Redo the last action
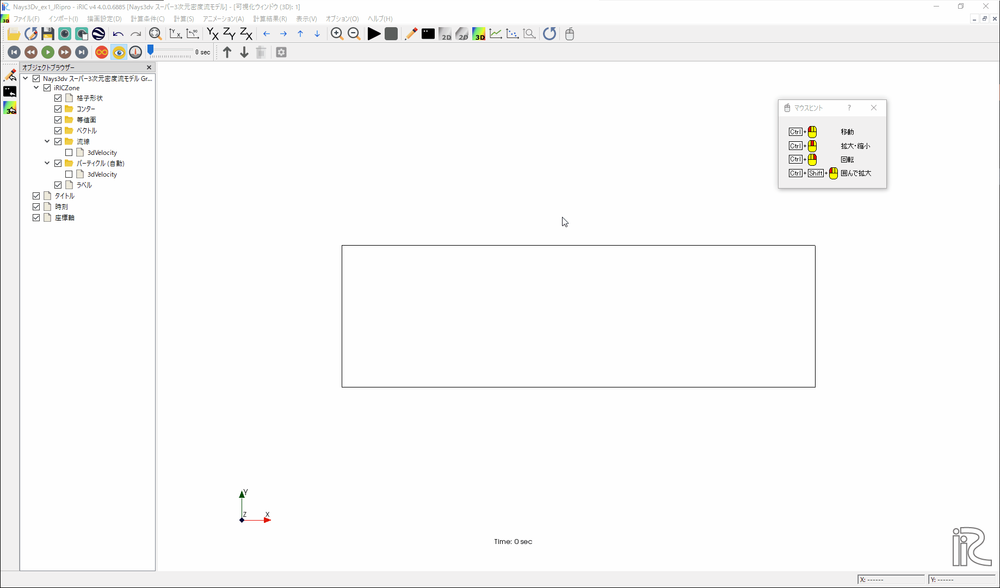 tap(135, 34)
